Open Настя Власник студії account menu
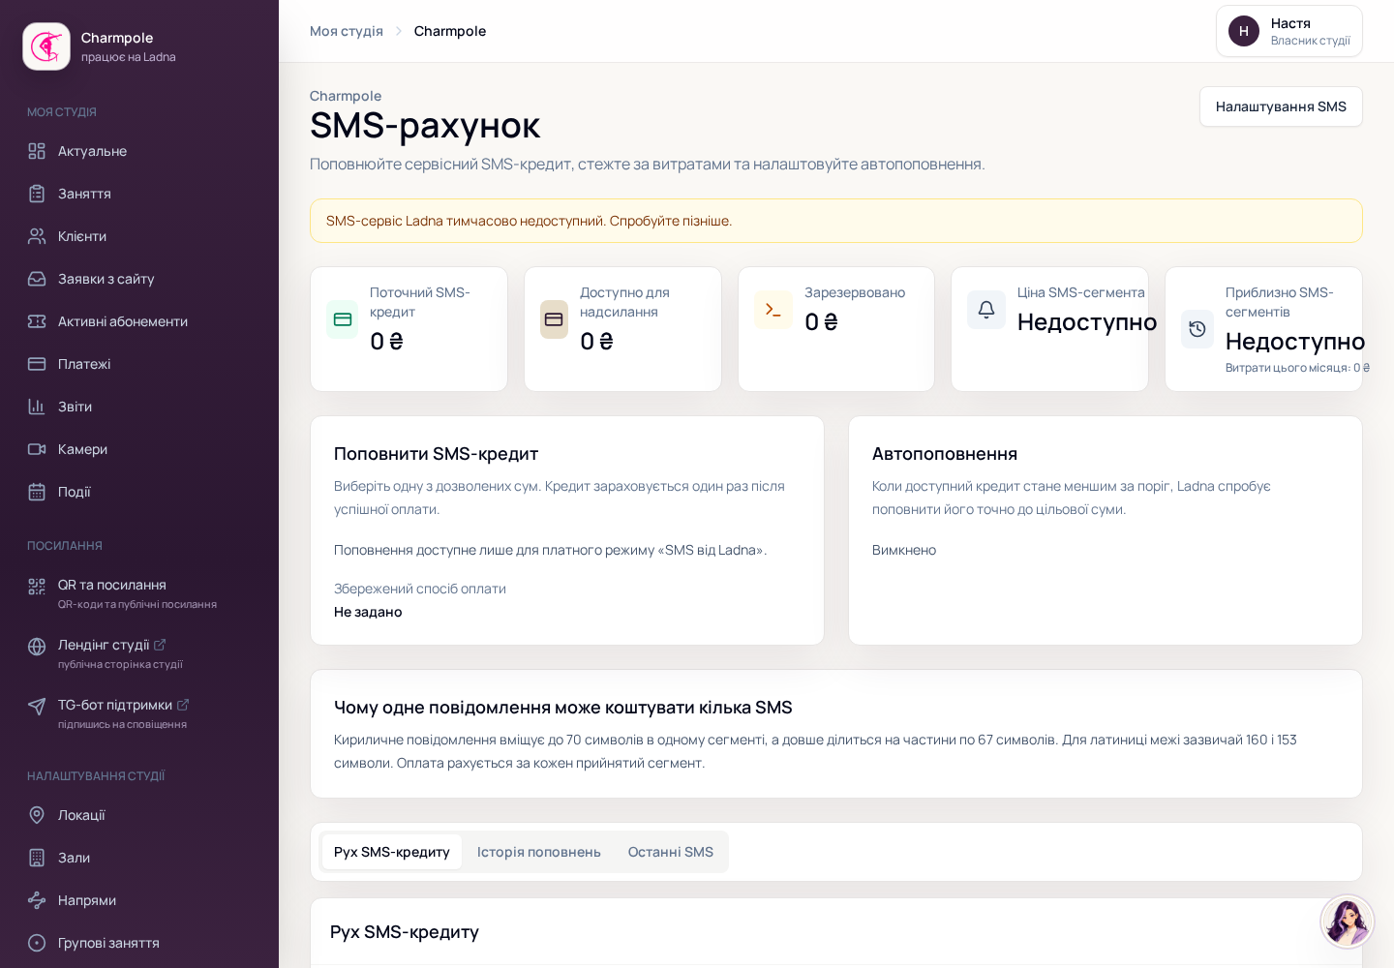Viewport: 1394px width, 968px height. (x=1289, y=31)
